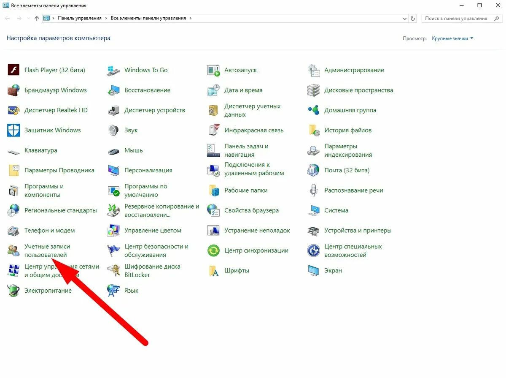This screenshot has height=378, width=506.
Task: Open the Центр управления сетями link
Action: [62, 271]
